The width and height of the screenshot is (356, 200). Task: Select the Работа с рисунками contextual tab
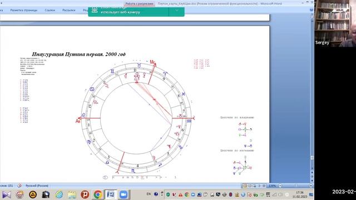pos(139,4)
